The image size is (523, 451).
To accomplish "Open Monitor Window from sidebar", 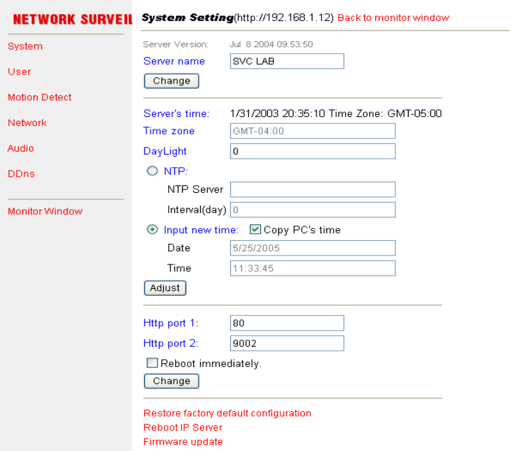I will (45, 212).
